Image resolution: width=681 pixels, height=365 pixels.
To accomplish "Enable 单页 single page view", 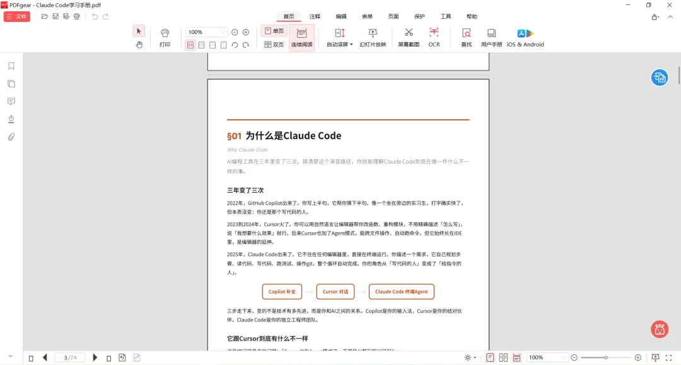I will point(274,31).
